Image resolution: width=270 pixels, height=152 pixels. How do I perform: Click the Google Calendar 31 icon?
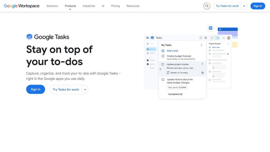click(210, 28)
